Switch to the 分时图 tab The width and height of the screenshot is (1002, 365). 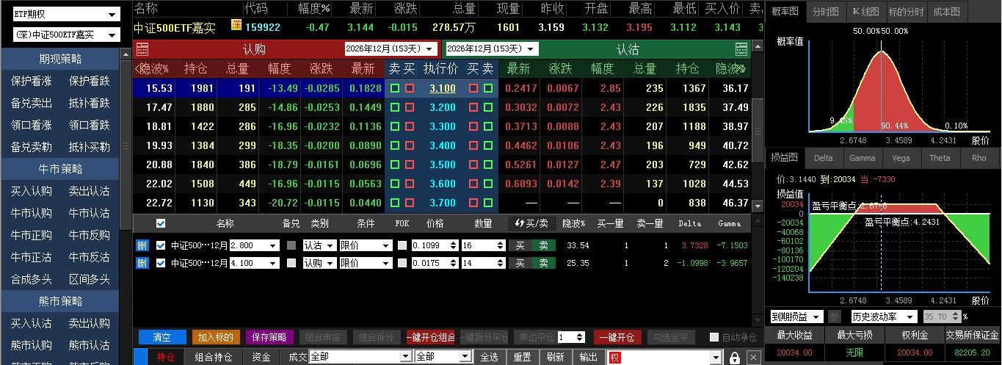(826, 12)
